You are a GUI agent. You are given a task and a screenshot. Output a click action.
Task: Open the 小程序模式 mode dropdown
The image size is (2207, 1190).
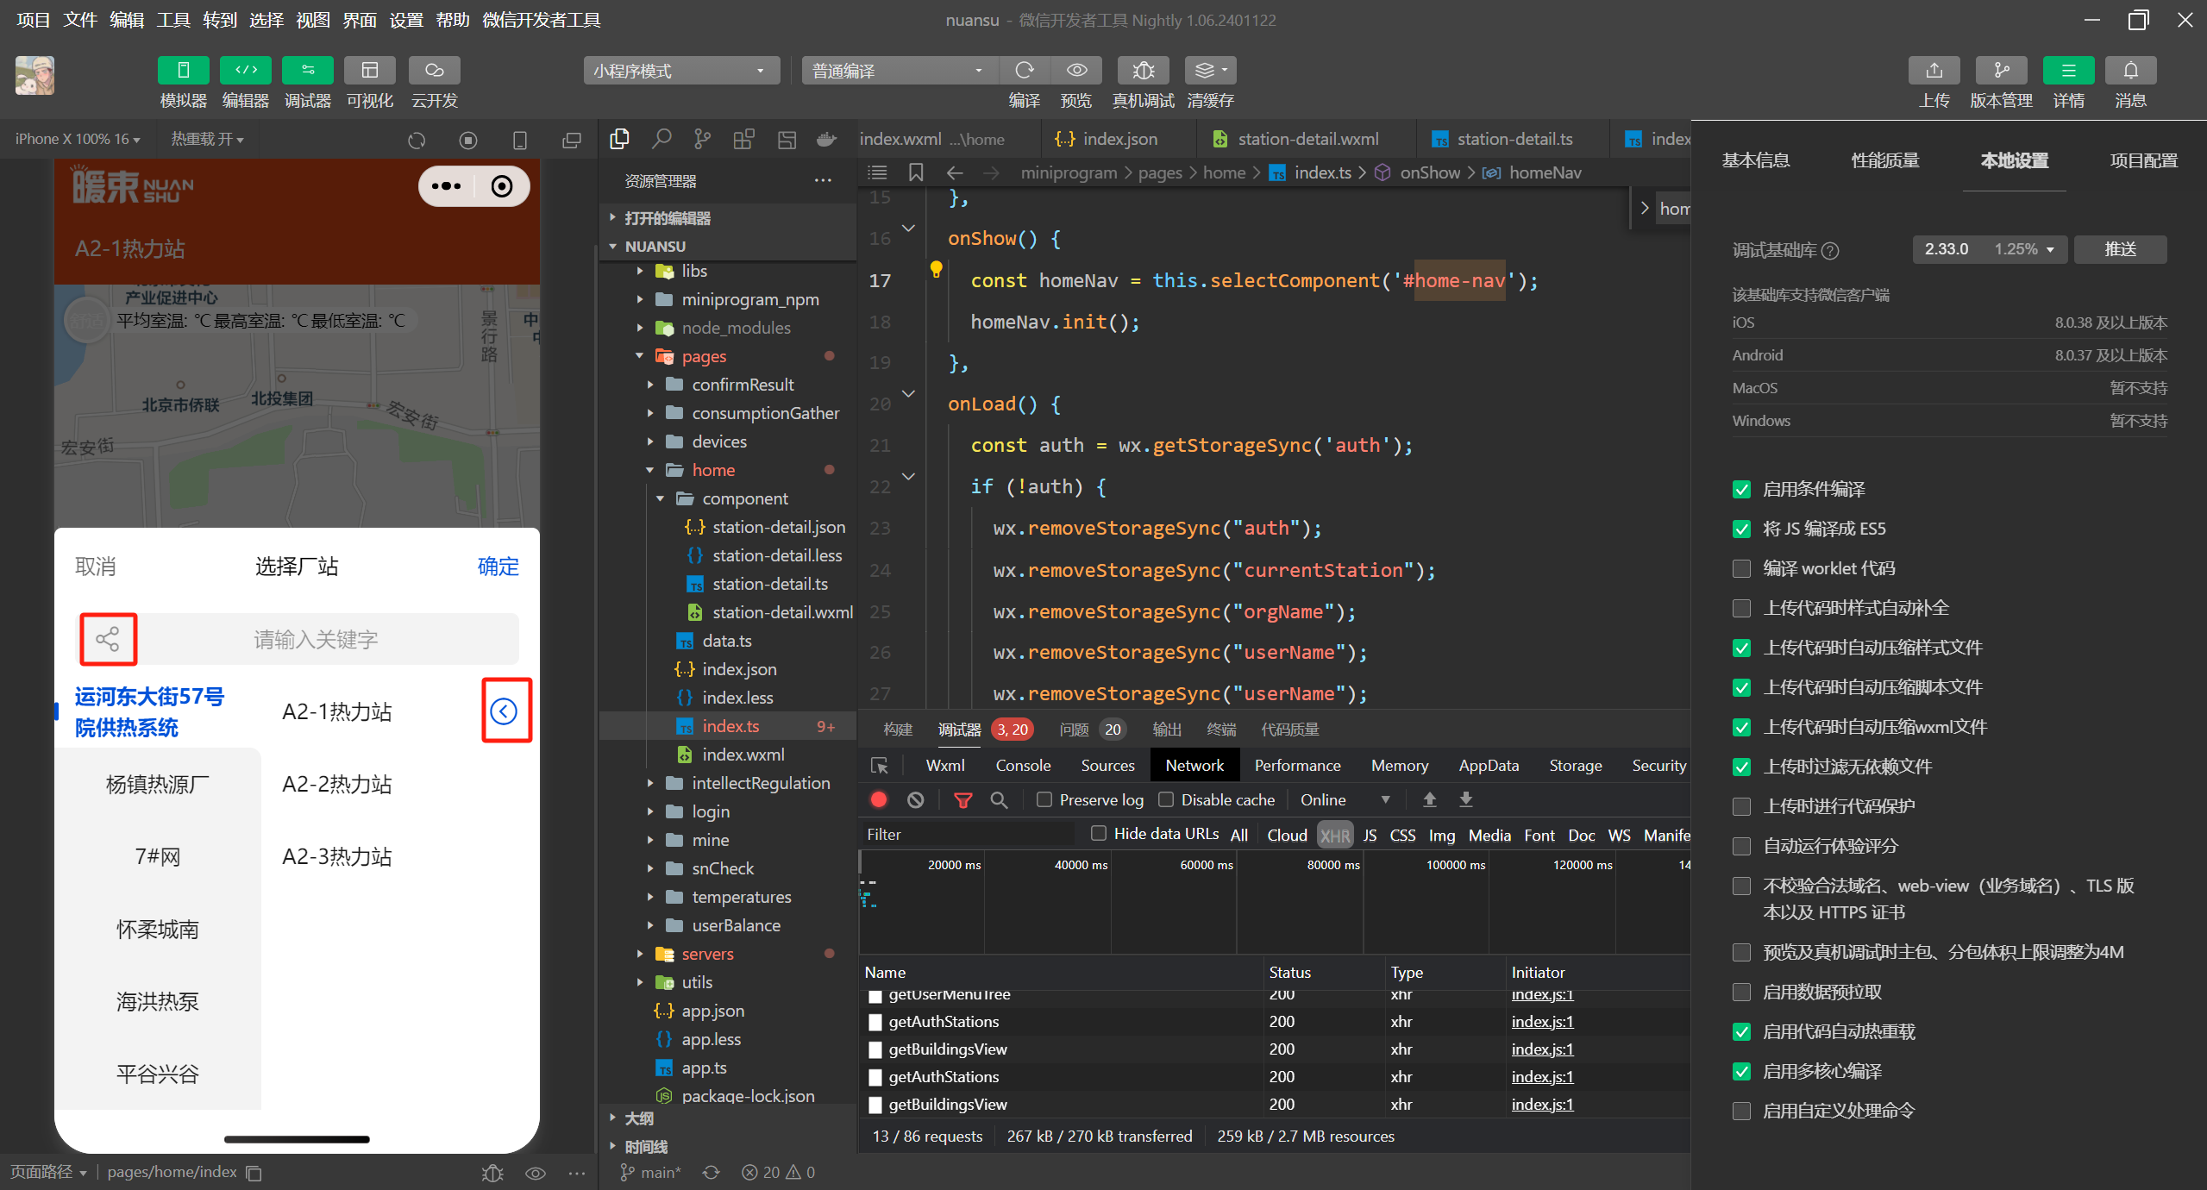680,71
